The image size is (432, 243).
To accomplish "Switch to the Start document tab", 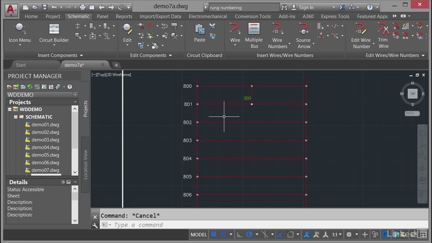I will coord(21,65).
